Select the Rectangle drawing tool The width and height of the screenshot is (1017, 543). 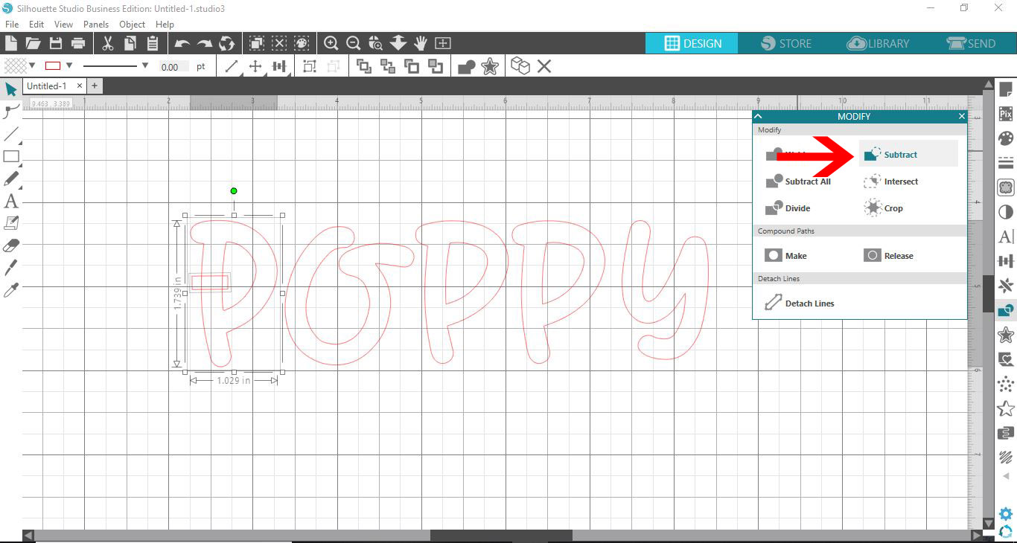click(x=10, y=156)
